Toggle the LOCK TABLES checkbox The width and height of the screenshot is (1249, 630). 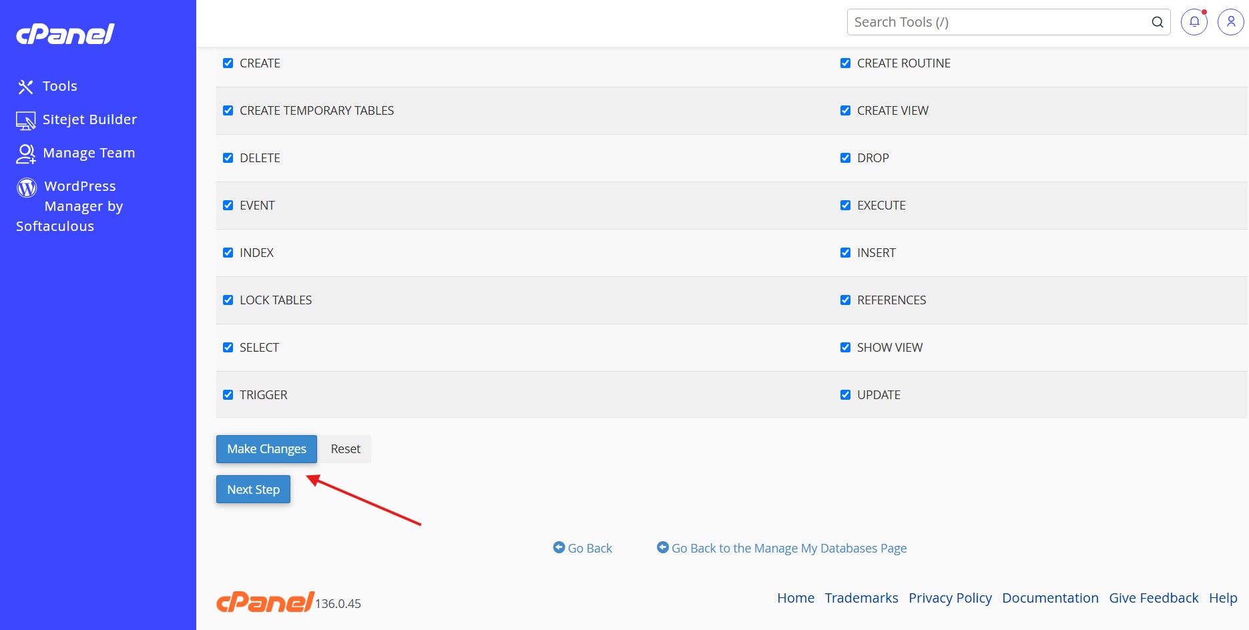coord(228,300)
